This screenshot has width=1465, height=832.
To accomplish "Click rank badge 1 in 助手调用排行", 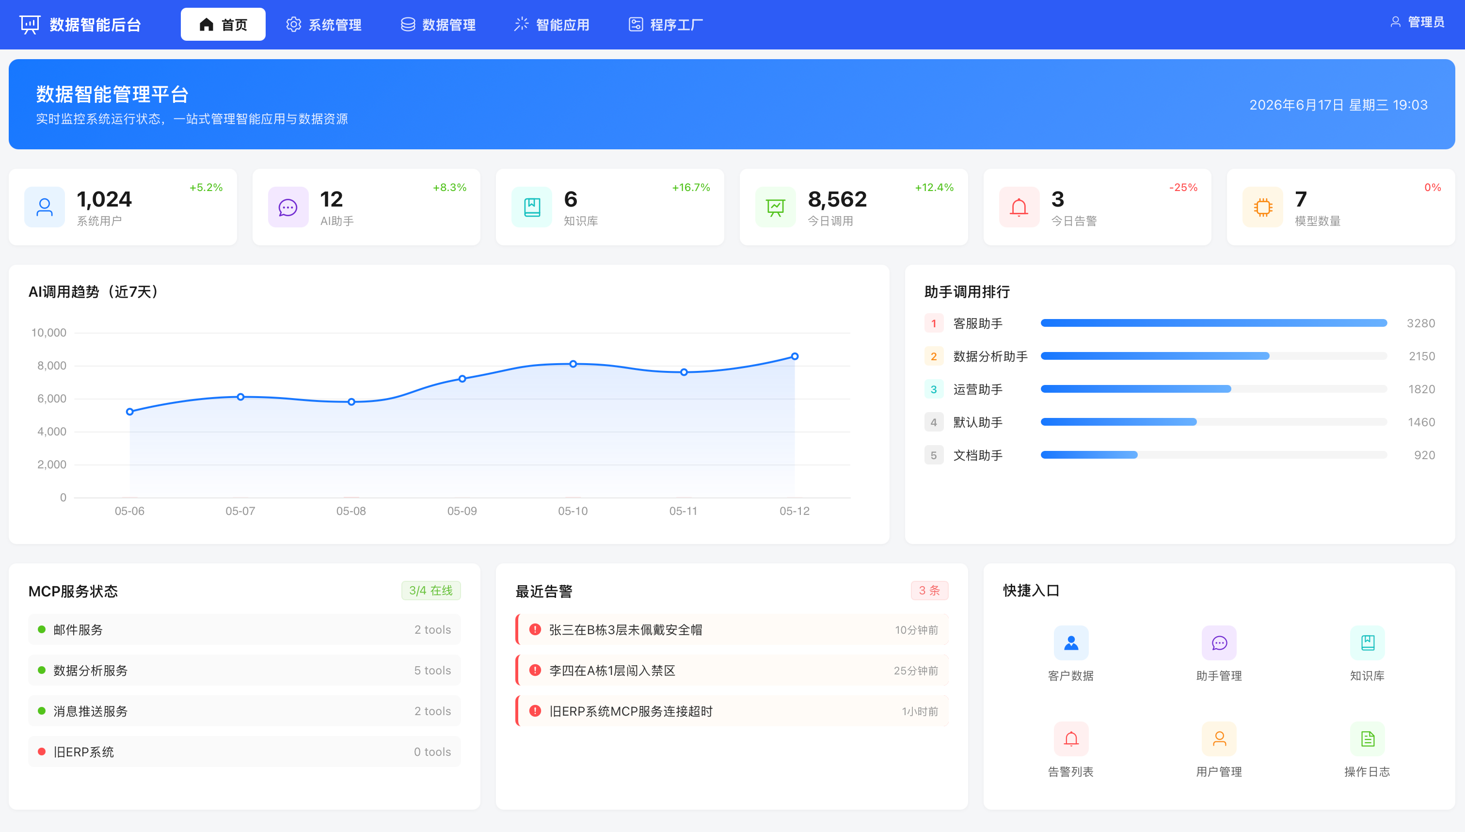I will coord(934,323).
